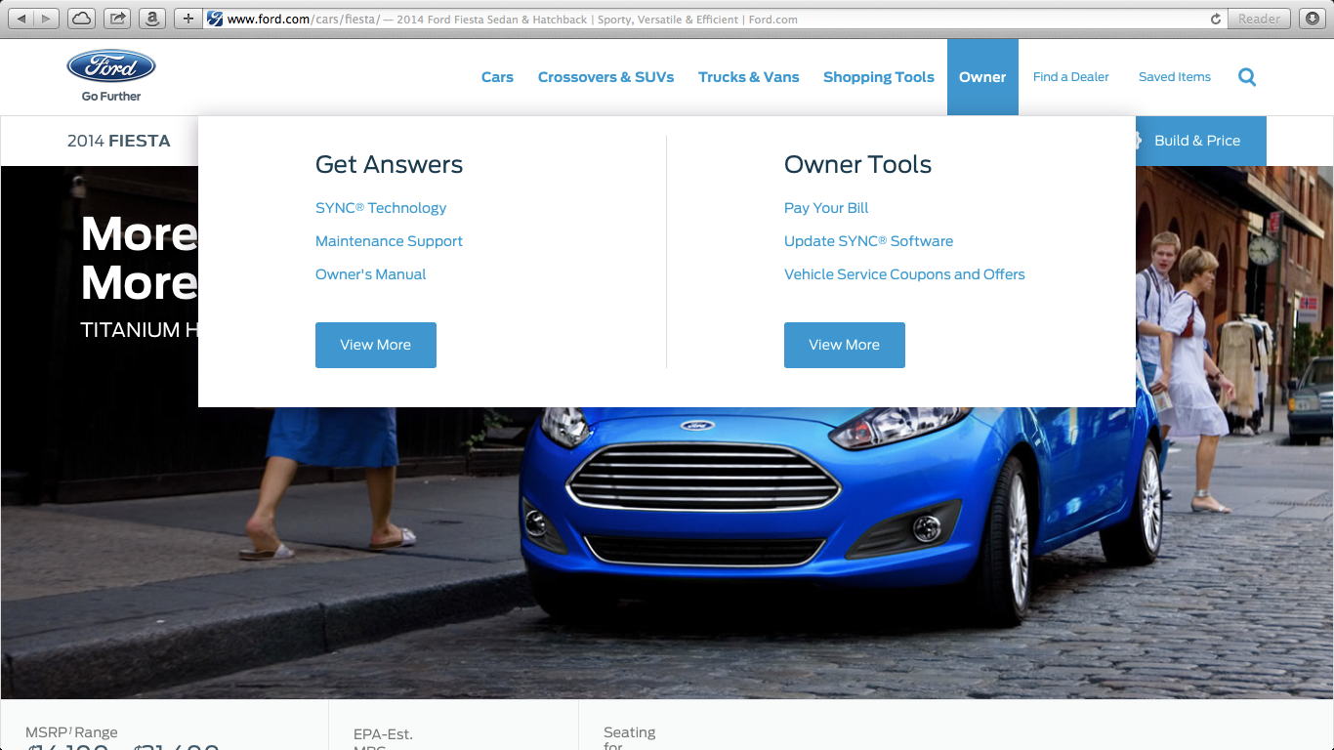Click View More under Get Answers
The width and height of the screenshot is (1334, 750).
(x=376, y=345)
